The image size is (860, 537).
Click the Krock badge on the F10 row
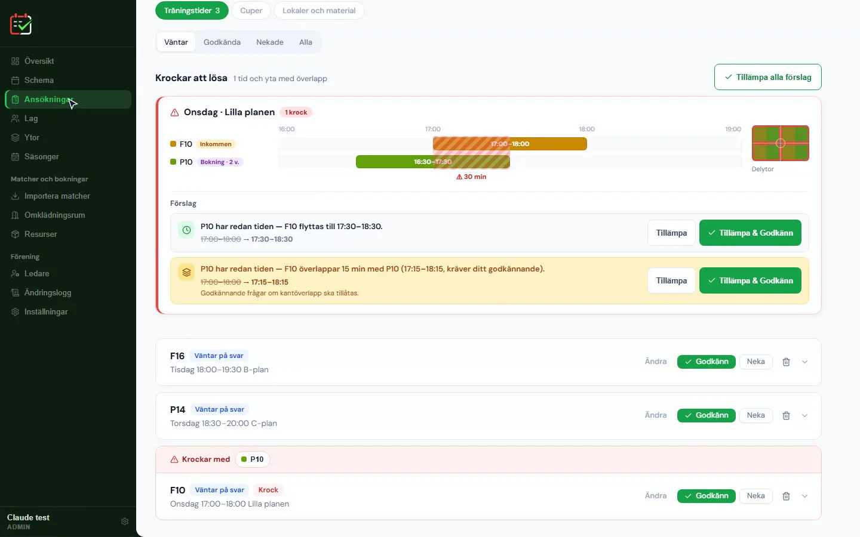coord(268,490)
